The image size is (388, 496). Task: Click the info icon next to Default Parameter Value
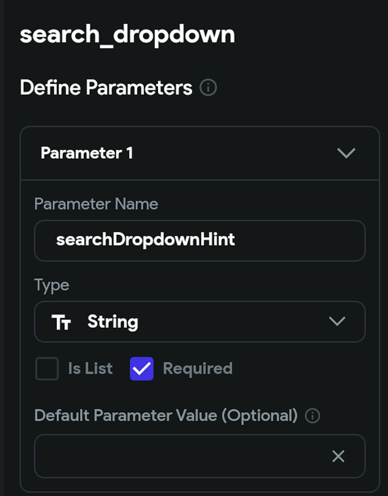(312, 416)
